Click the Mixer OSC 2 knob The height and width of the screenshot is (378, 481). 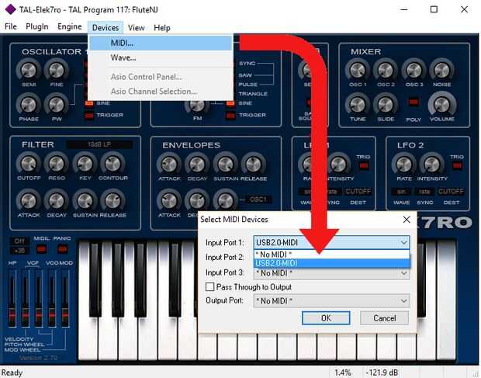coord(386,70)
